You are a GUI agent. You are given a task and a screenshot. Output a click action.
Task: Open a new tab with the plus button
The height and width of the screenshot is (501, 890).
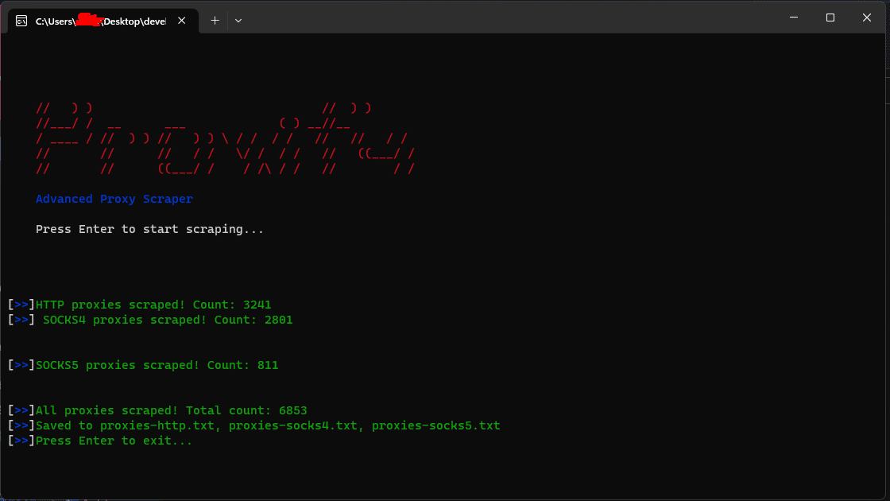coord(214,21)
